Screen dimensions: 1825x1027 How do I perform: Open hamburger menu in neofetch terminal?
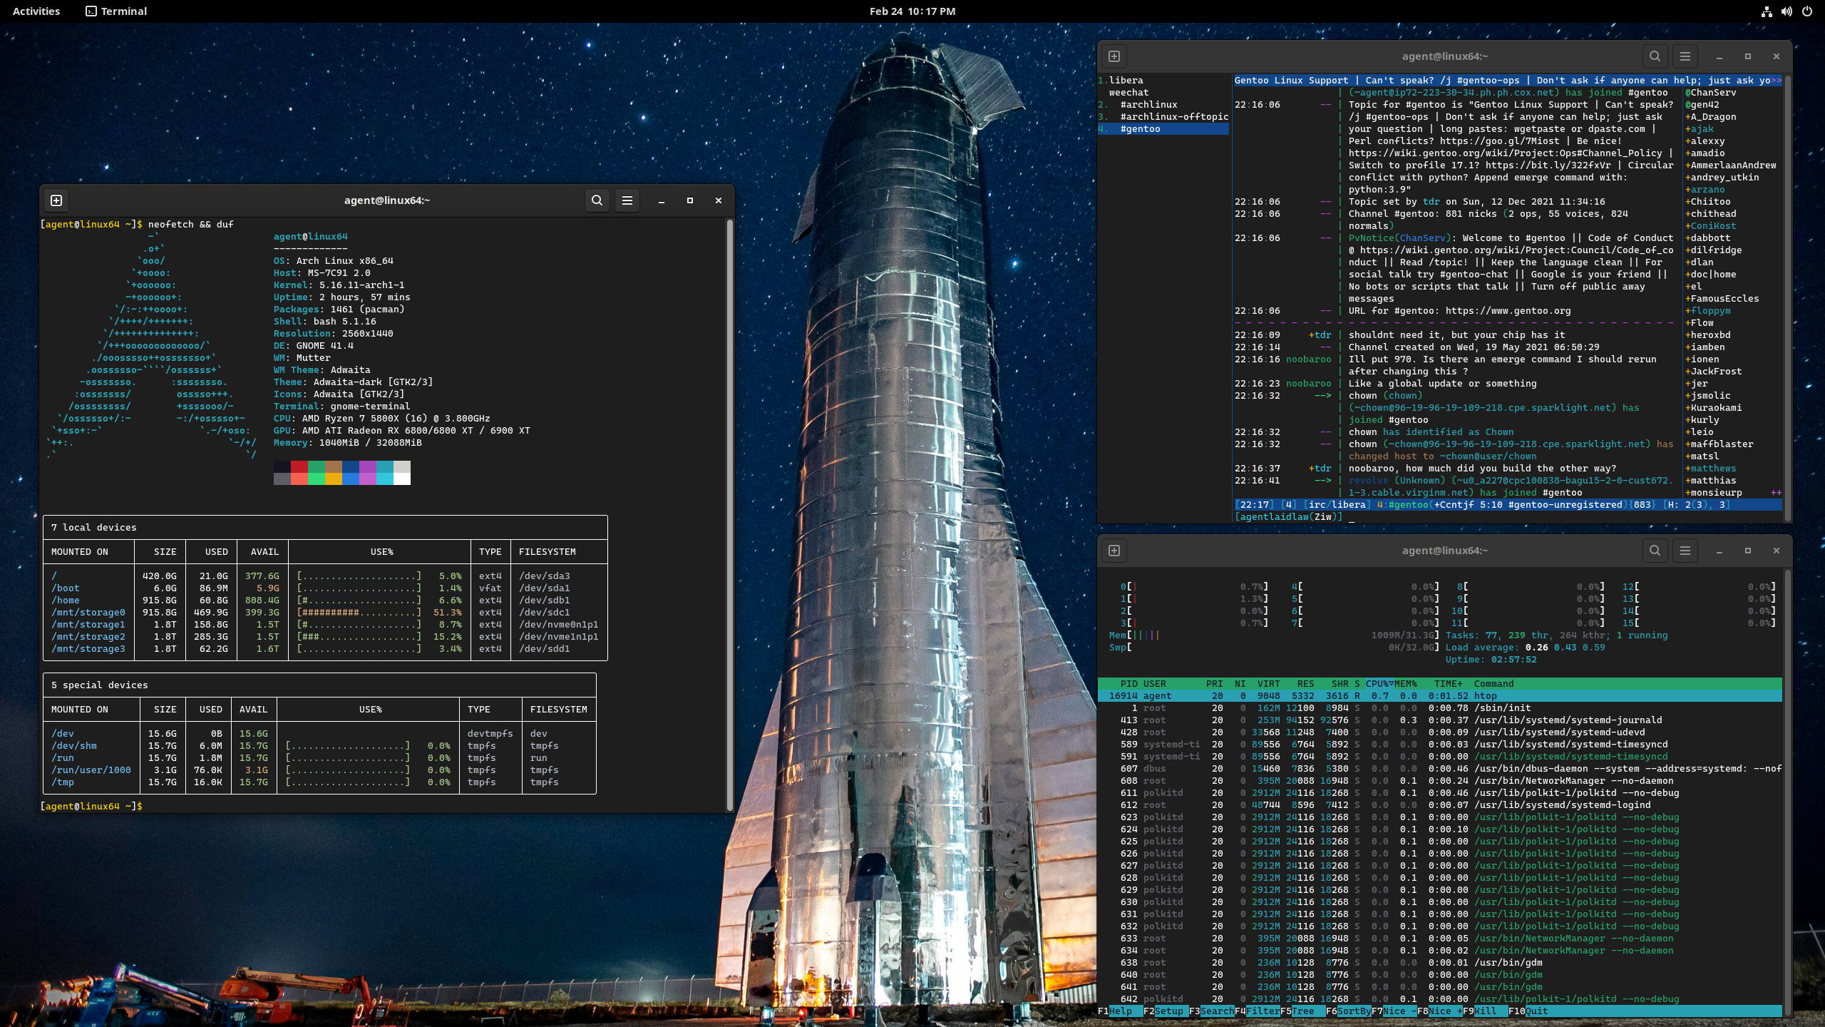pyautogui.click(x=627, y=200)
